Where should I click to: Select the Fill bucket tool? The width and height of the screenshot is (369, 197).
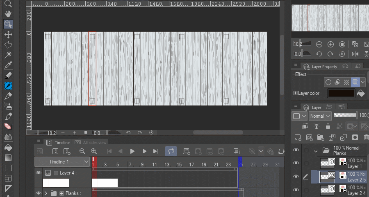(8, 147)
